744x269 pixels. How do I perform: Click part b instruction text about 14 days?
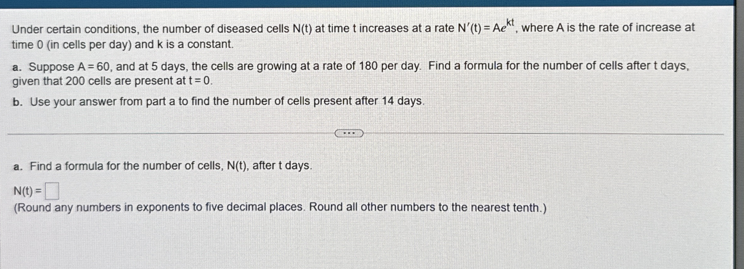[217, 101]
